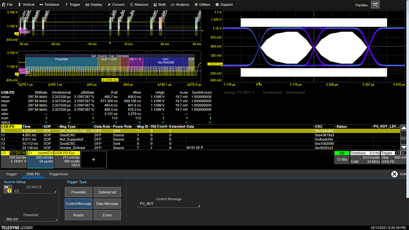Screen dimensions: 409x230
Task: Click the Threshold 600 mV field
Action: [x=31, y=219]
